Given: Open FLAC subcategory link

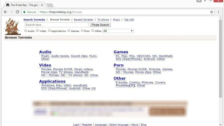Looking at the screenshot, I should tap(93, 56).
